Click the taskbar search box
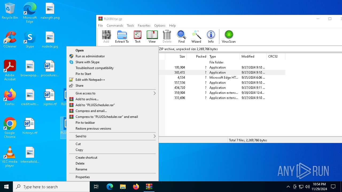Viewport: 342px width, 192px height. click(51, 187)
